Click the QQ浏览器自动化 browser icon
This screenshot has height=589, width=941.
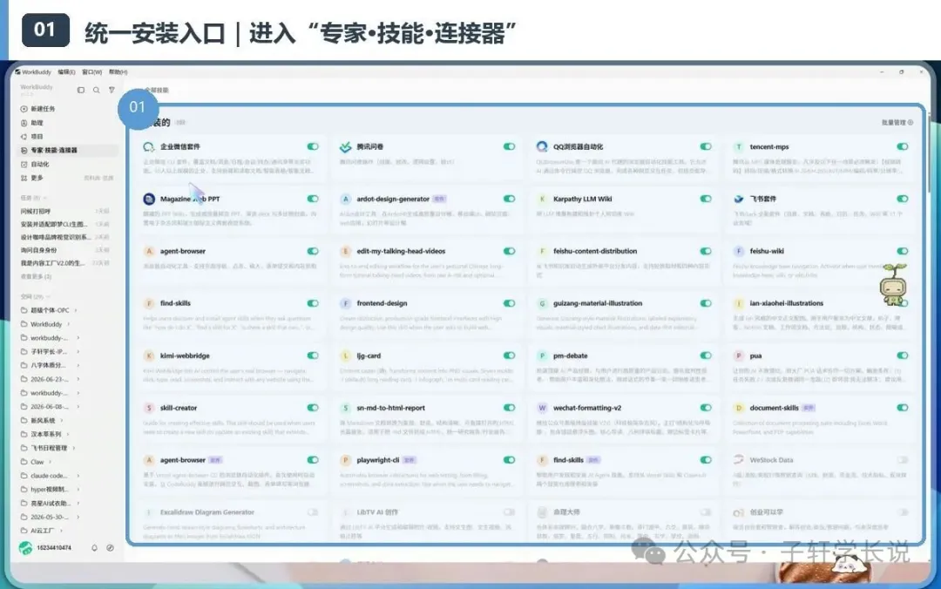[x=542, y=146]
